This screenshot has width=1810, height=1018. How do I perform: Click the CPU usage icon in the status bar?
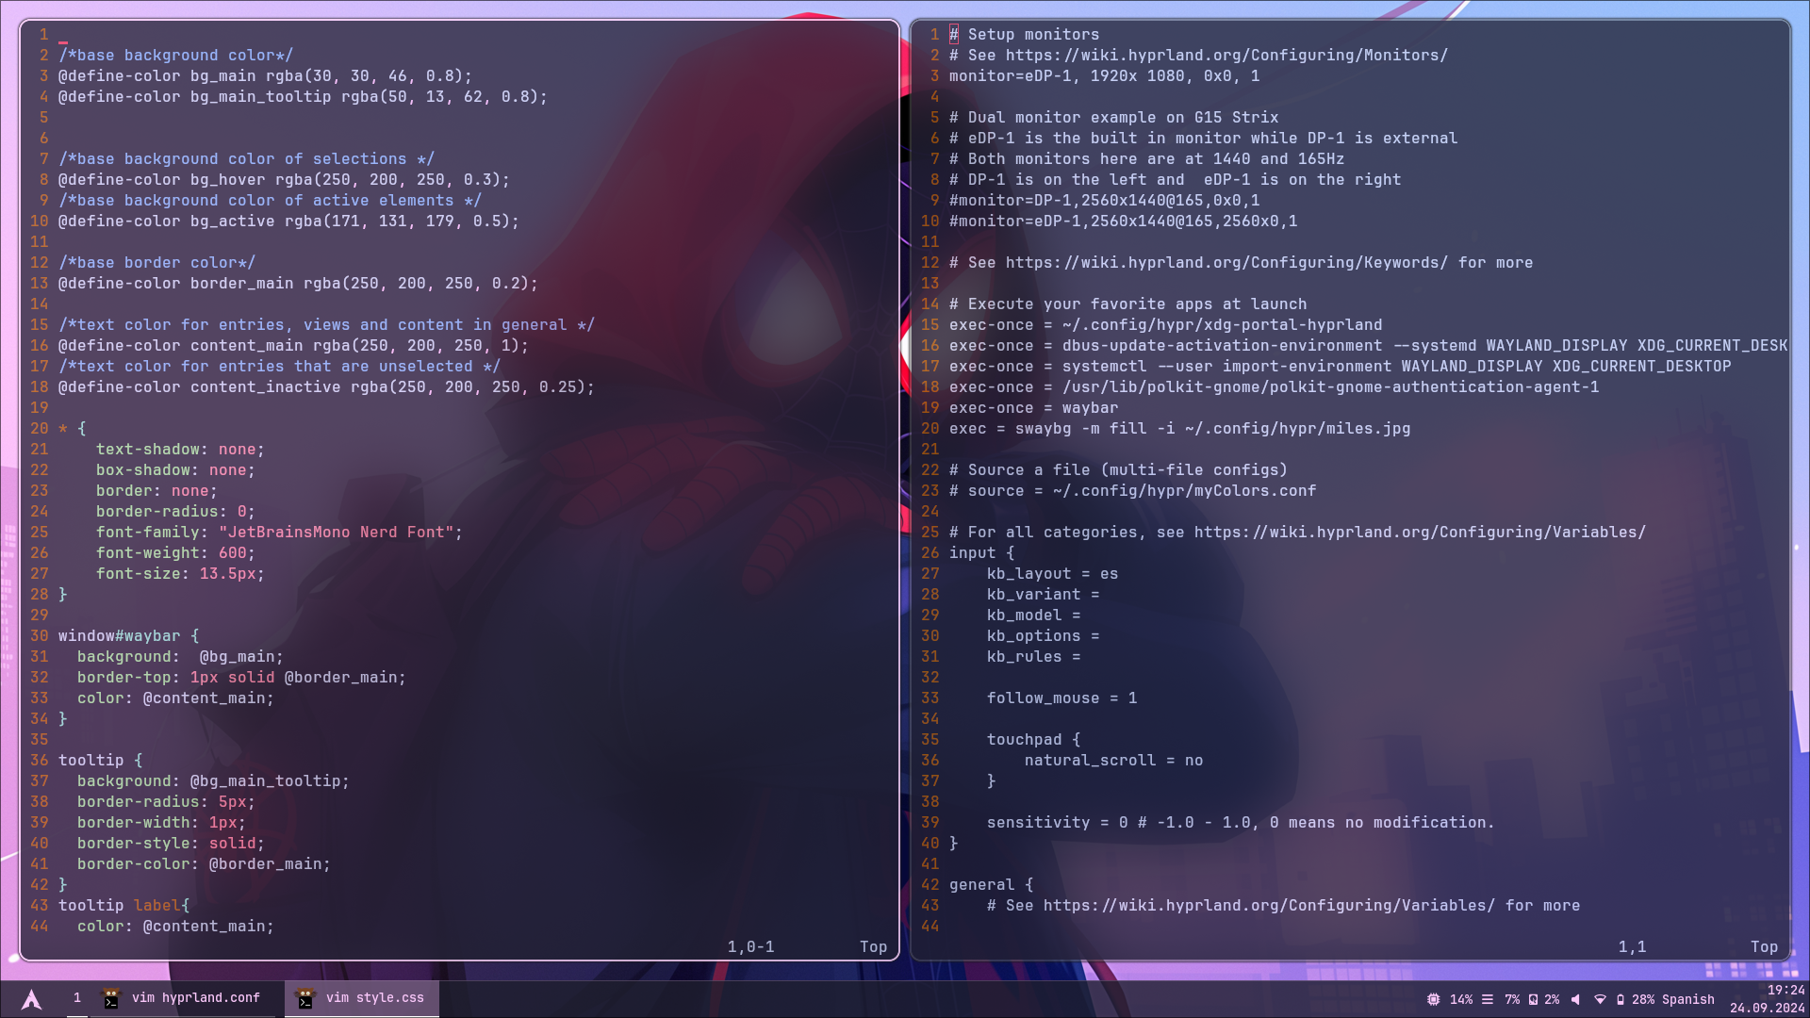tap(1434, 999)
